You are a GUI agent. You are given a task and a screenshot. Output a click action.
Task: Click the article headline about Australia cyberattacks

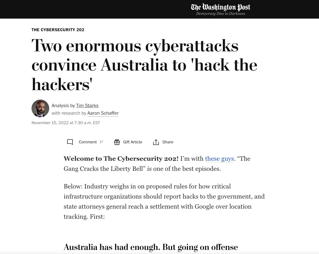coord(144,65)
